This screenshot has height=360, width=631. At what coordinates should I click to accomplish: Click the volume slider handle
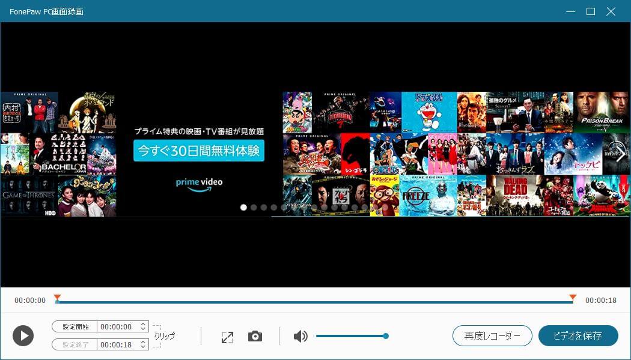click(386, 336)
